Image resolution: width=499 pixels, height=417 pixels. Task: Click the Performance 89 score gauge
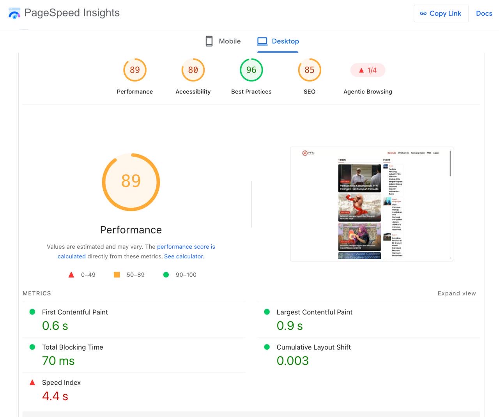(x=135, y=70)
